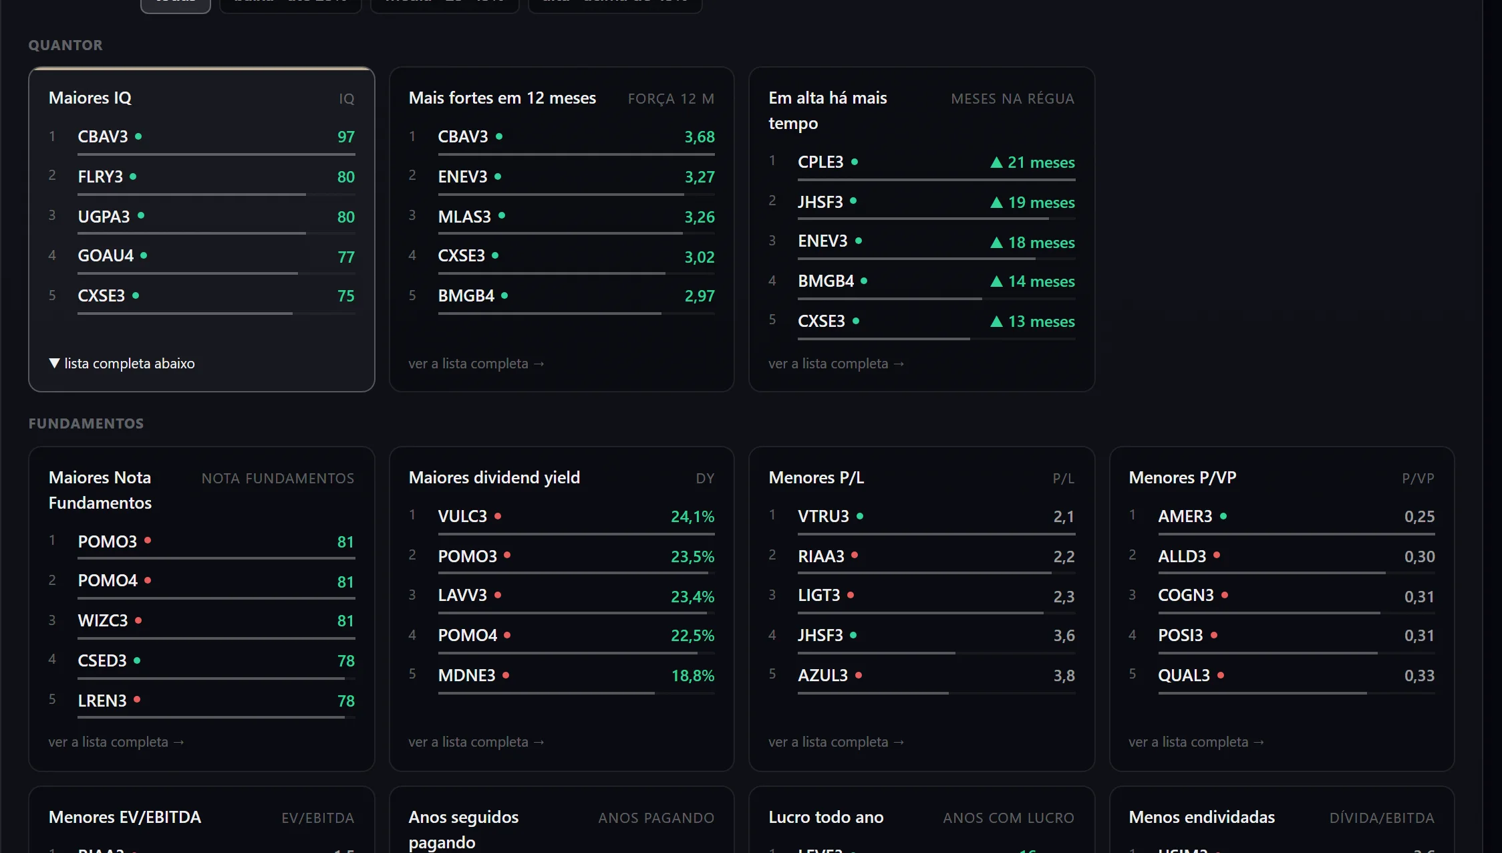Screen dimensions: 1502x853
Task: Select JHSF3 with 19 meses na régua
Action: pyautogui.click(x=820, y=202)
